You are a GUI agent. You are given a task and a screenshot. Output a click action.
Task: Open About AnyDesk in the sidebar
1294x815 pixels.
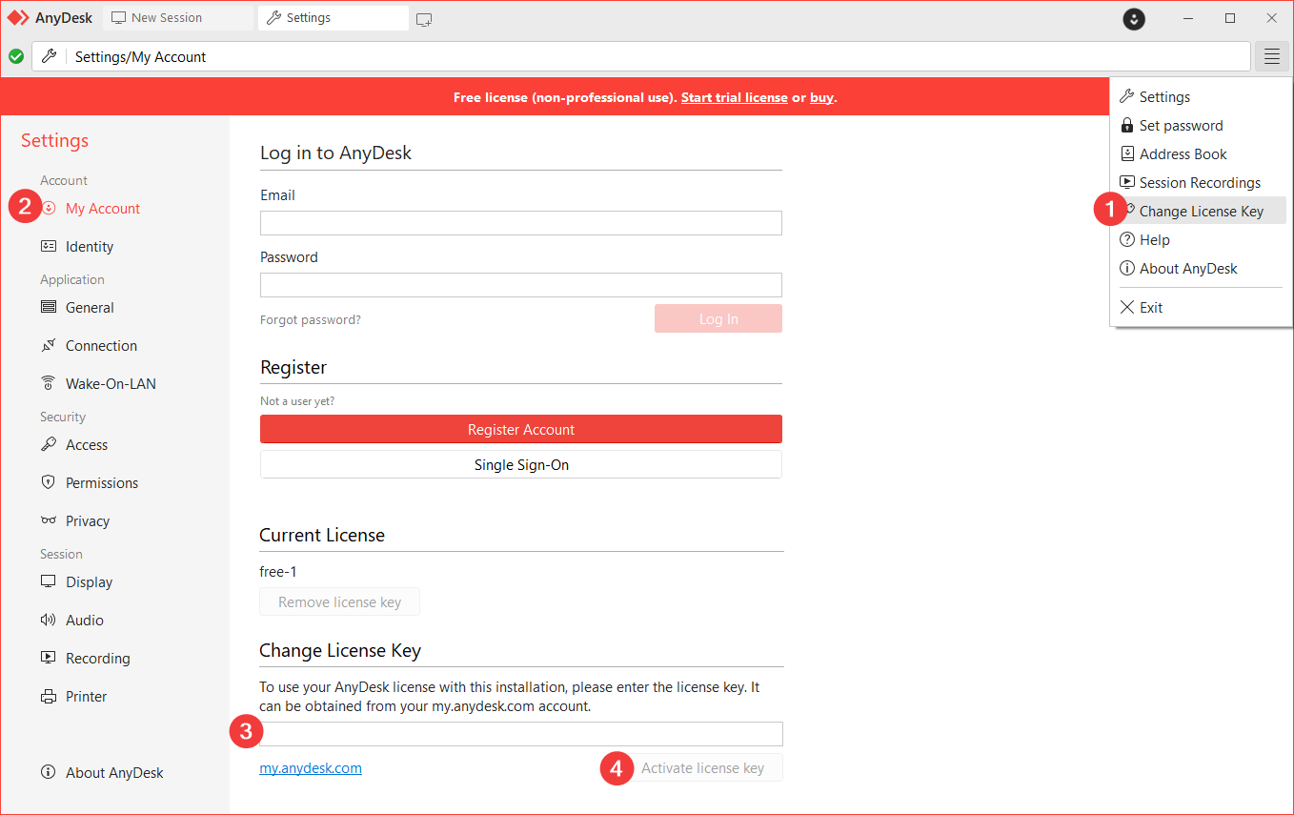[x=114, y=772]
